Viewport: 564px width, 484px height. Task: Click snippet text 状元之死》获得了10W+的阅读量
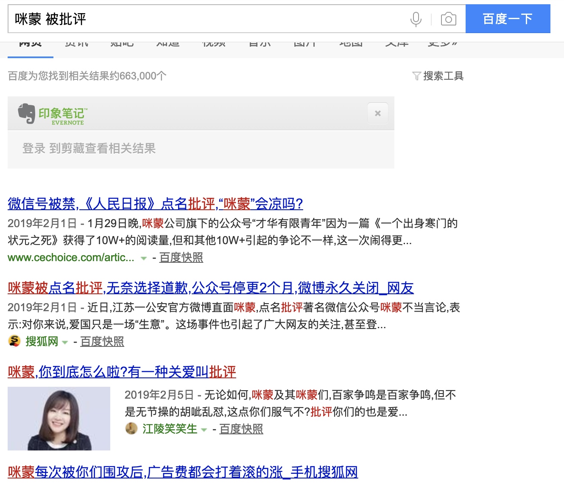click(x=89, y=240)
